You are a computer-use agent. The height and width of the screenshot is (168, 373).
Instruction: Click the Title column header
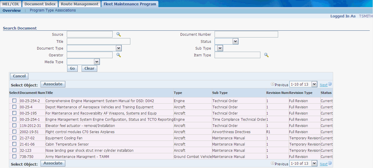tap(49, 93)
